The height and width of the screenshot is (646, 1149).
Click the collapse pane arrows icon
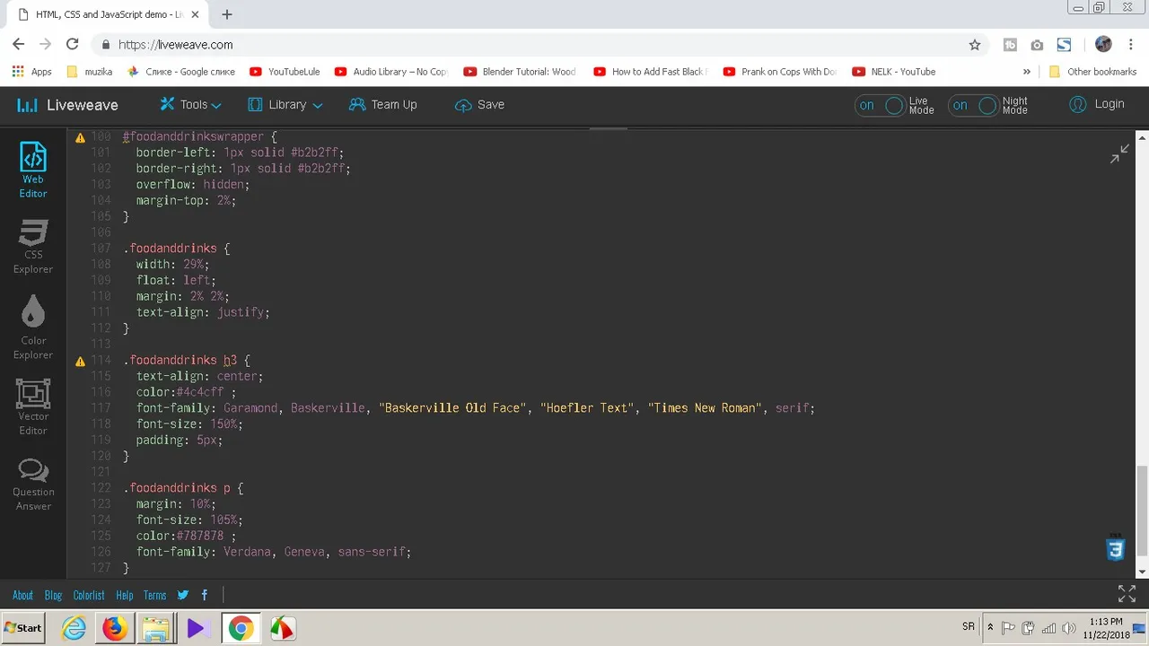pos(1119,154)
